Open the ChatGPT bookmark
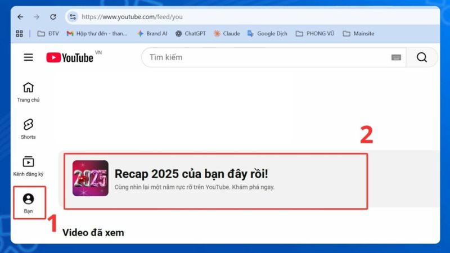 [191, 34]
